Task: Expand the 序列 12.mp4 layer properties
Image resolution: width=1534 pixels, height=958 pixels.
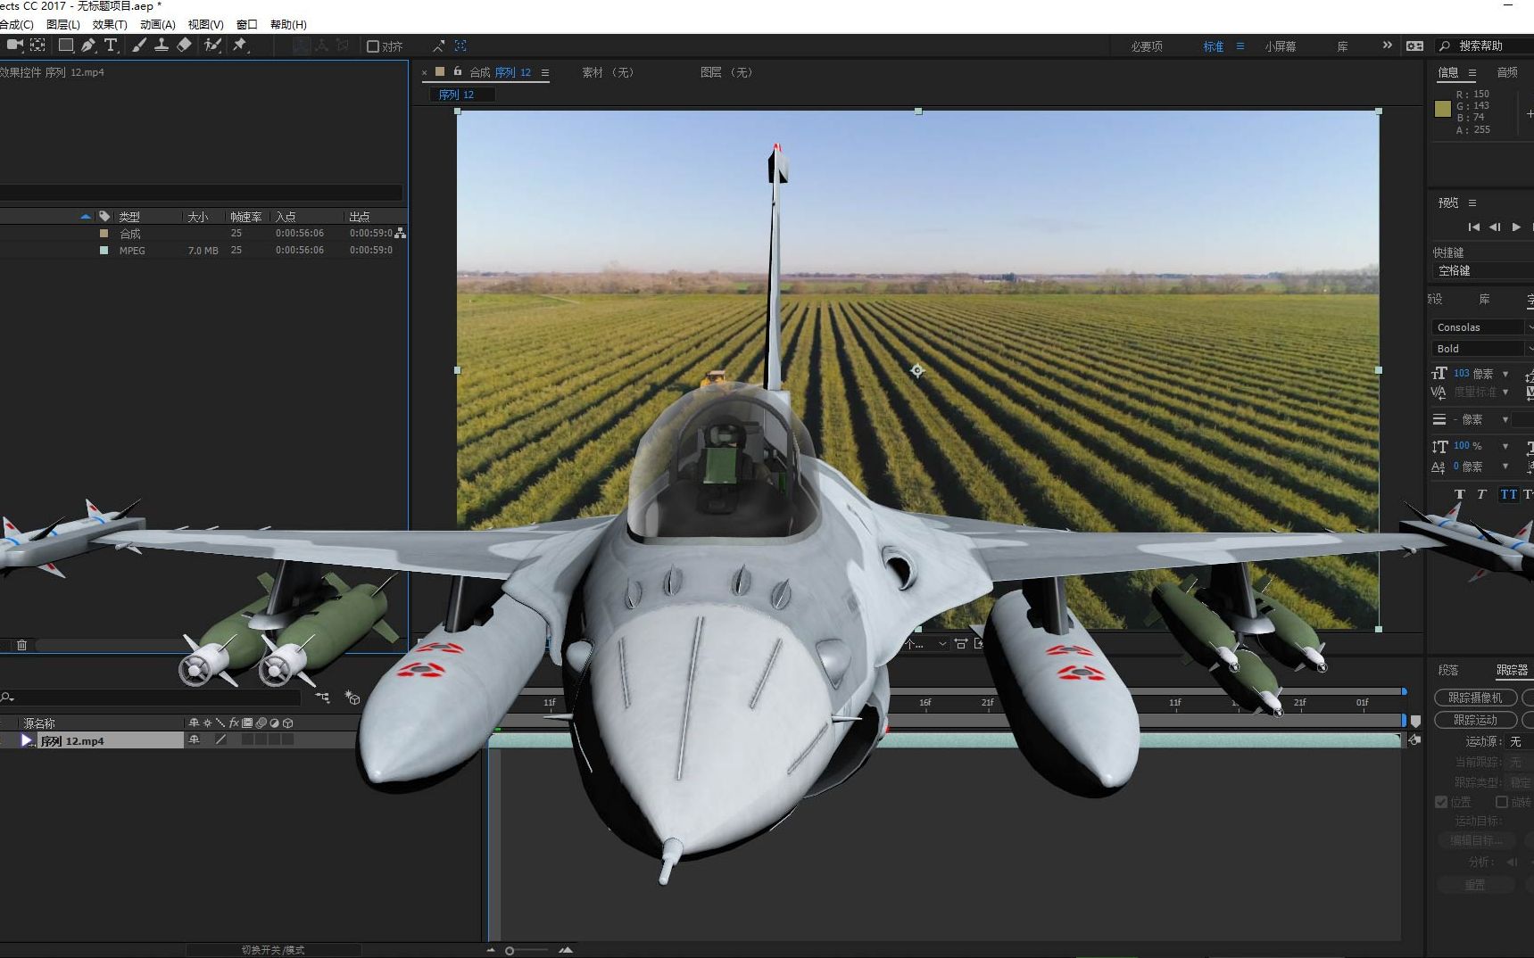Action: click(27, 740)
